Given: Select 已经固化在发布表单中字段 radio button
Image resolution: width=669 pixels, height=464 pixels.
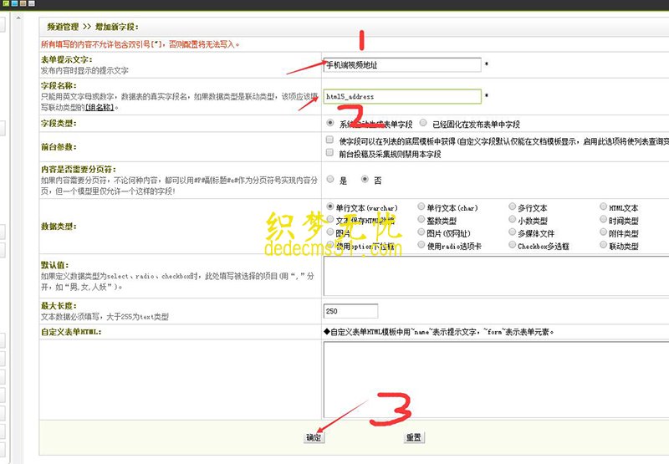Looking at the screenshot, I should point(423,123).
